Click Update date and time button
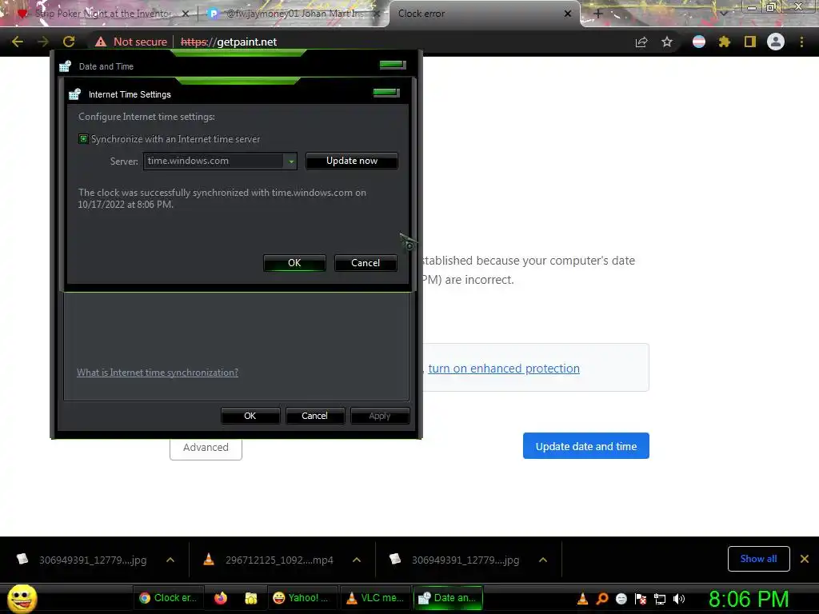Image resolution: width=819 pixels, height=614 pixels. point(586,446)
